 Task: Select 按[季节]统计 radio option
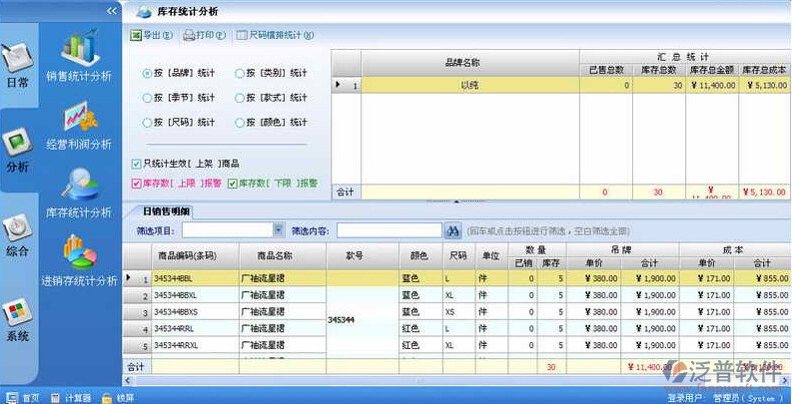tap(147, 98)
